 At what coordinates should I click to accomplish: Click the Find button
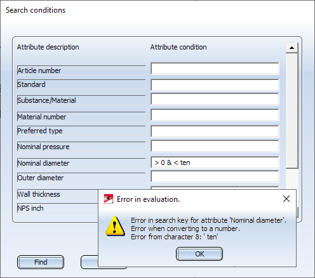pos(41,262)
